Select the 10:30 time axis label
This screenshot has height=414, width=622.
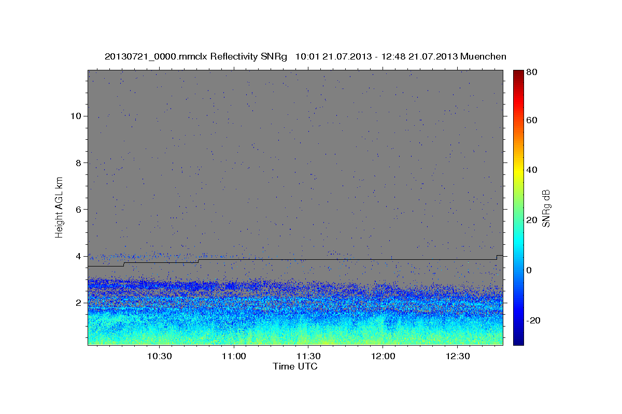pos(159,357)
